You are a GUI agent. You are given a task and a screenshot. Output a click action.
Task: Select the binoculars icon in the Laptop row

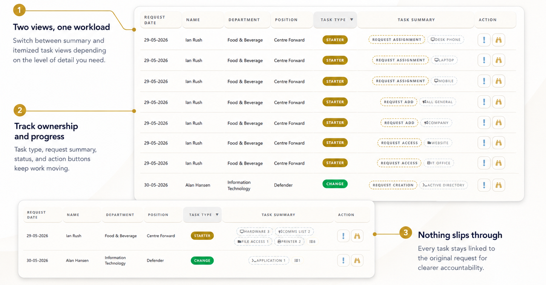coord(498,60)
